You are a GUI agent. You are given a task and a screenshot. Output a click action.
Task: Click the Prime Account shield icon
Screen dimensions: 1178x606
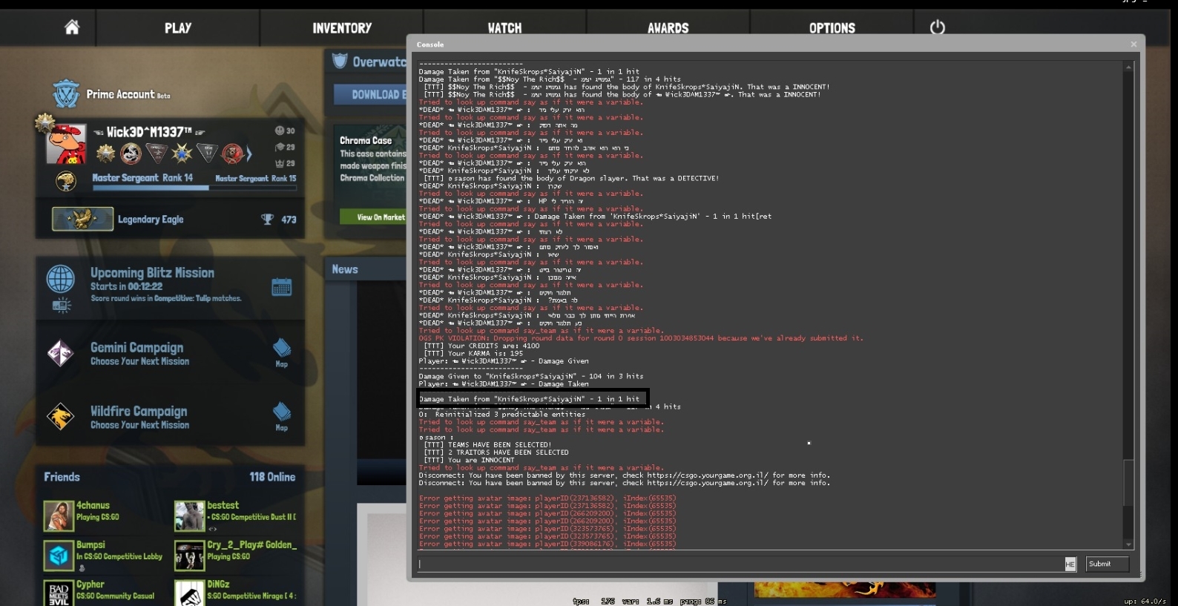66,93
